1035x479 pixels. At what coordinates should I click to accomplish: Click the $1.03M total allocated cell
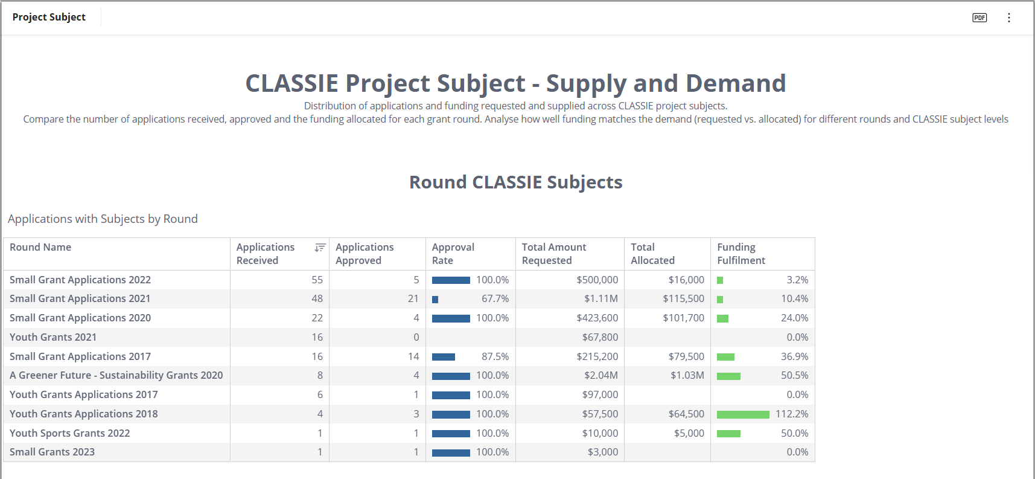[687, 375]
